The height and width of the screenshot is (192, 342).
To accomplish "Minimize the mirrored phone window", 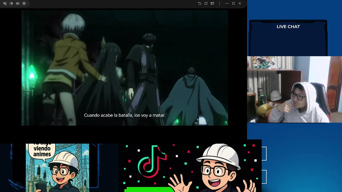I will click(227, 3).
